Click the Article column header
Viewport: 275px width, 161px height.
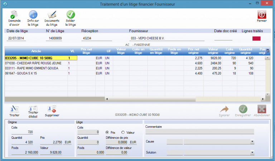36,51
